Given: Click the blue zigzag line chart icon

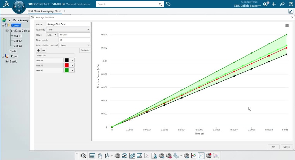Looking at the screenshot, I should pyautogui.click(x=132, y=156).
